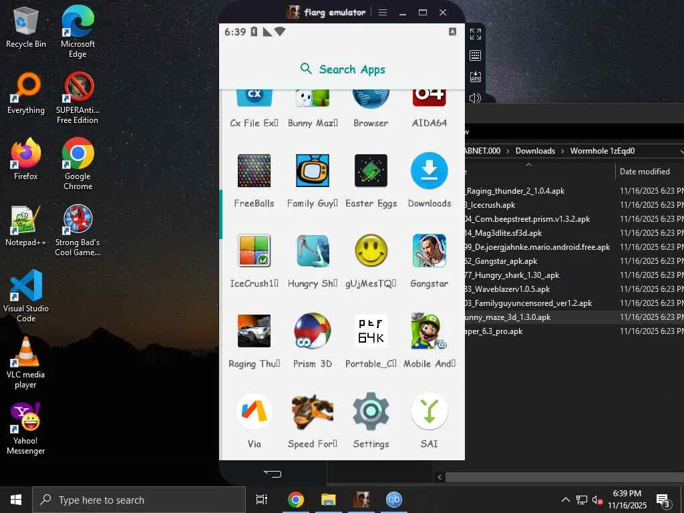Select the bunny_maze_3d_1.3.0.apk file
684x513 pixels.
click(508, 317)
